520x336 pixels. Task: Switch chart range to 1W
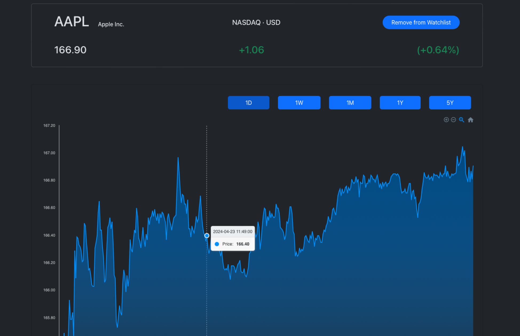[x=299, y=103]
